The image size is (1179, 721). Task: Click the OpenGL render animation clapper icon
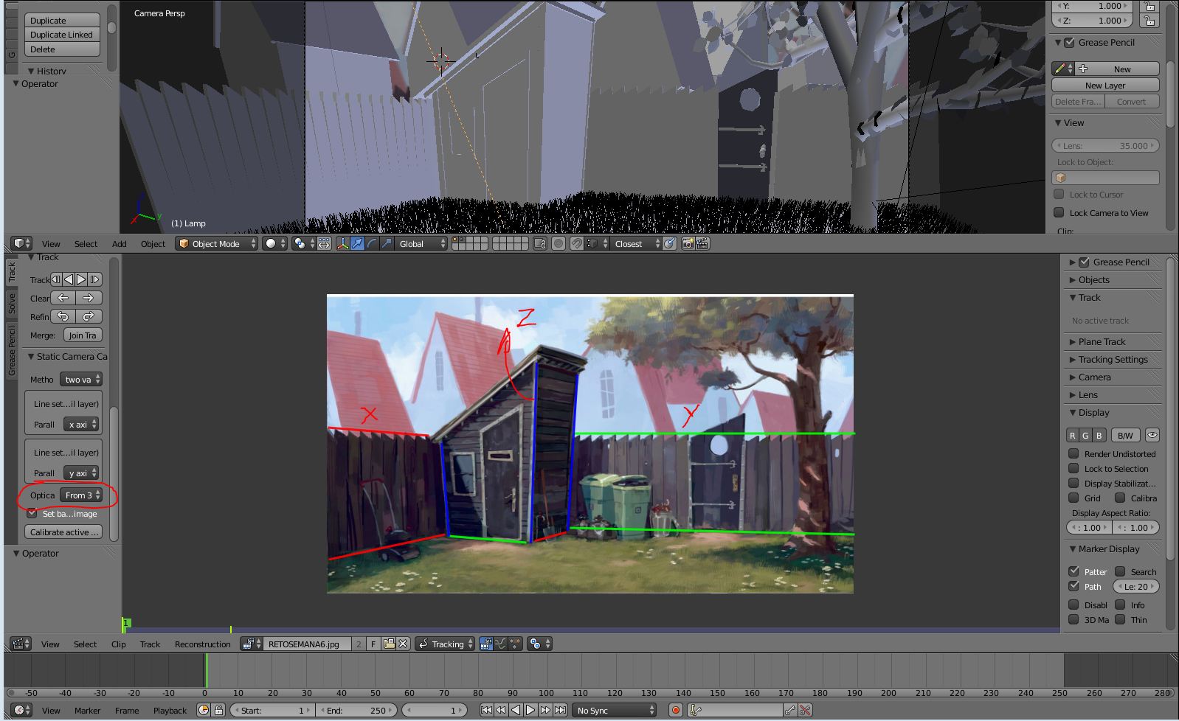click(702, 243)
